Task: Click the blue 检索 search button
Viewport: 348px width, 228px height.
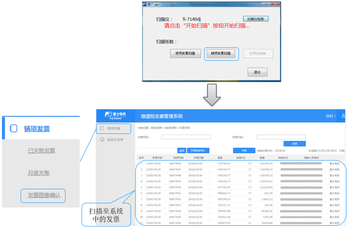Action: pyautogui.click(x=294, y=144)
